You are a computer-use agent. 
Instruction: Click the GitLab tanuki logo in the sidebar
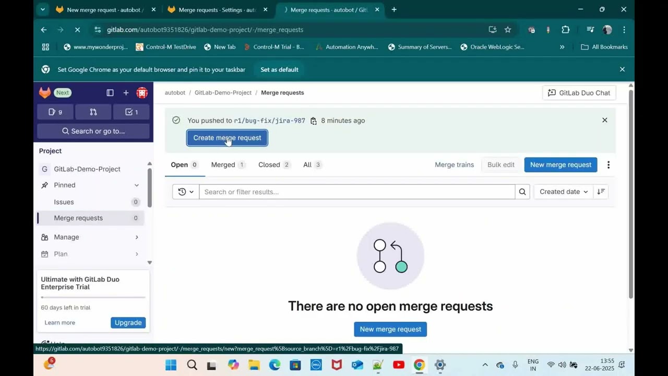pyautogui.click(x=45, y=92)
